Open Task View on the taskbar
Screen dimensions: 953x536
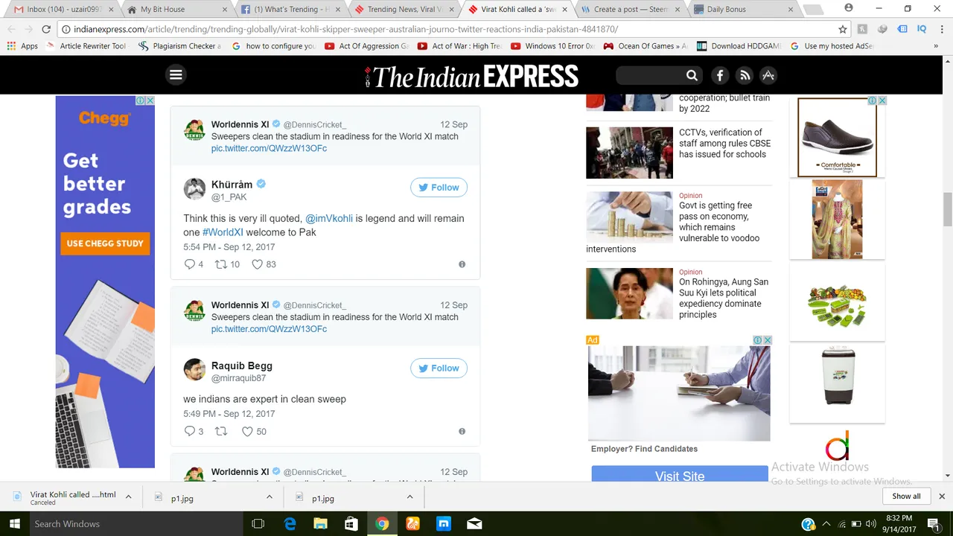click(x=258, y=524)
